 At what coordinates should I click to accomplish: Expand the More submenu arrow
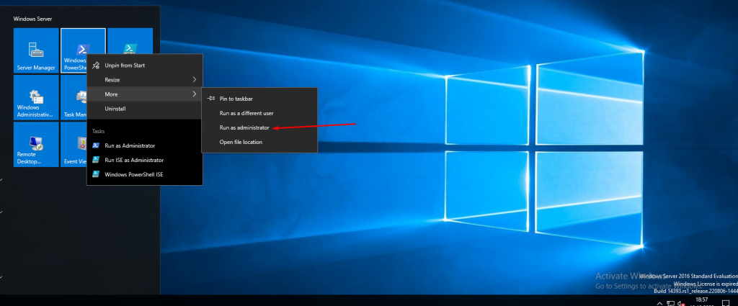tap(195, 94)
